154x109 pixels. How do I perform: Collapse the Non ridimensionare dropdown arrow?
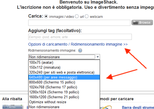click(98, 57)
